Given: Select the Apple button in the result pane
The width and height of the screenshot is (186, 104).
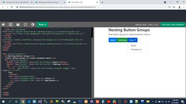Looking at the screenshot, I should 112,40.
